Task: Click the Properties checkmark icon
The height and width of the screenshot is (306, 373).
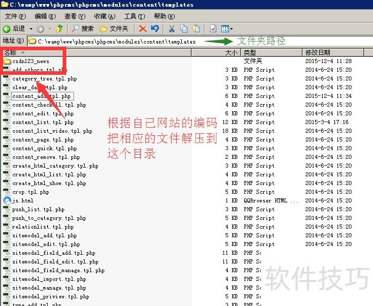Action: click(213, 29)
